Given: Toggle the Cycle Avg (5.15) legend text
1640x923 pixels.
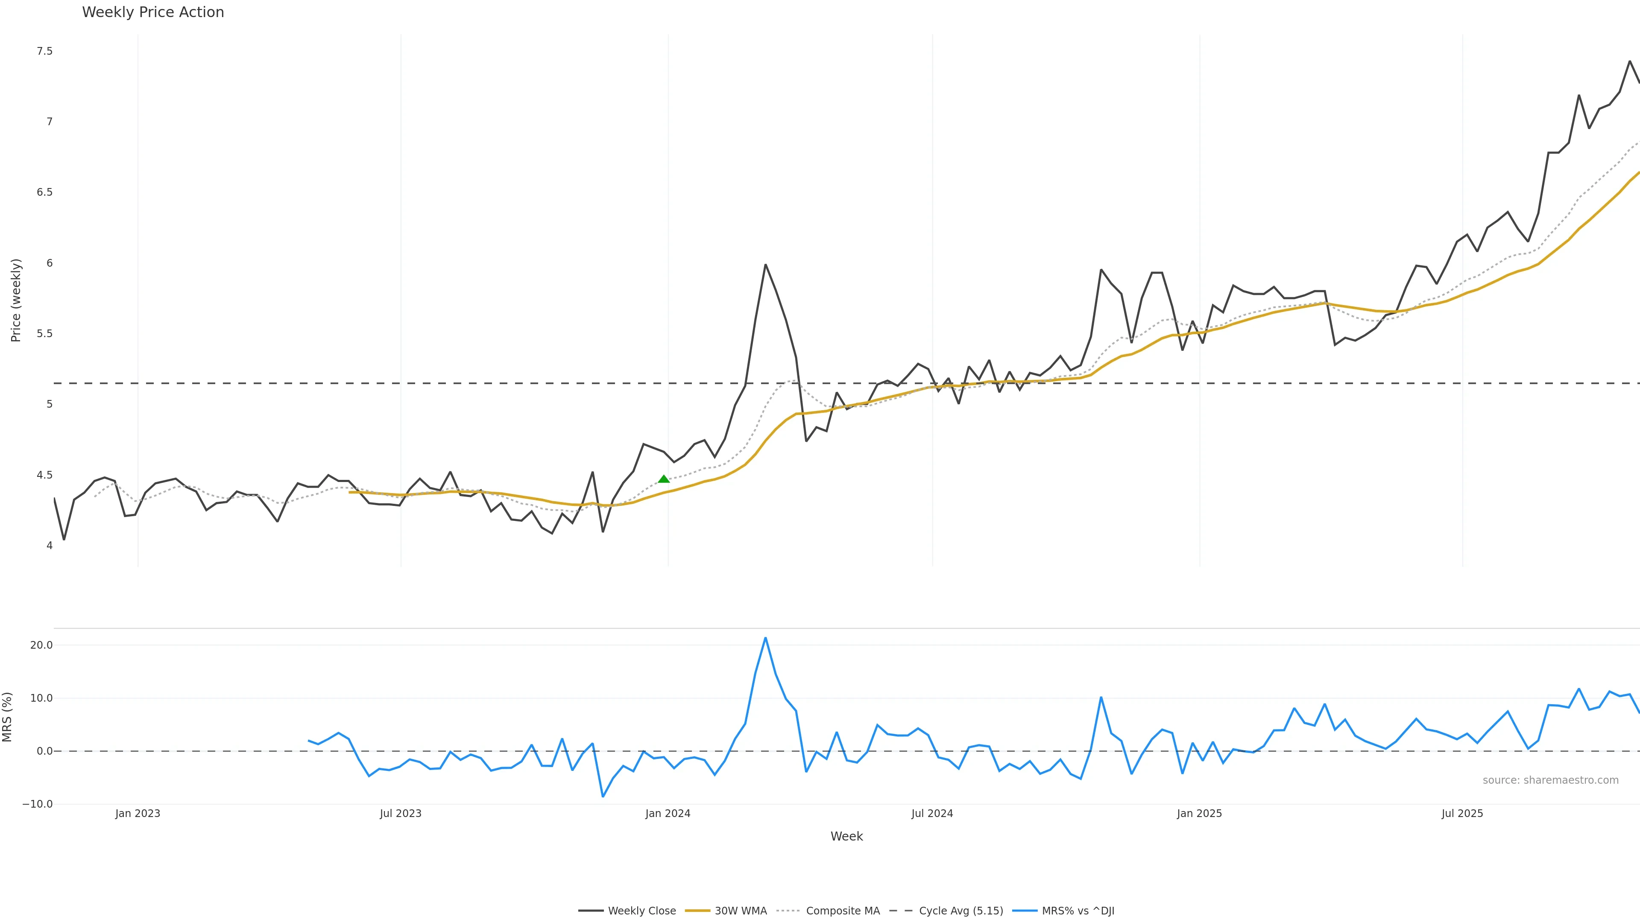Looking at the screenshot, I should pos(961,911).
